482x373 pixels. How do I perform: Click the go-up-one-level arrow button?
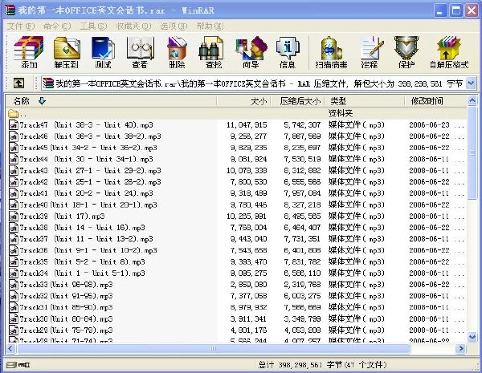(x=18, y=83)
